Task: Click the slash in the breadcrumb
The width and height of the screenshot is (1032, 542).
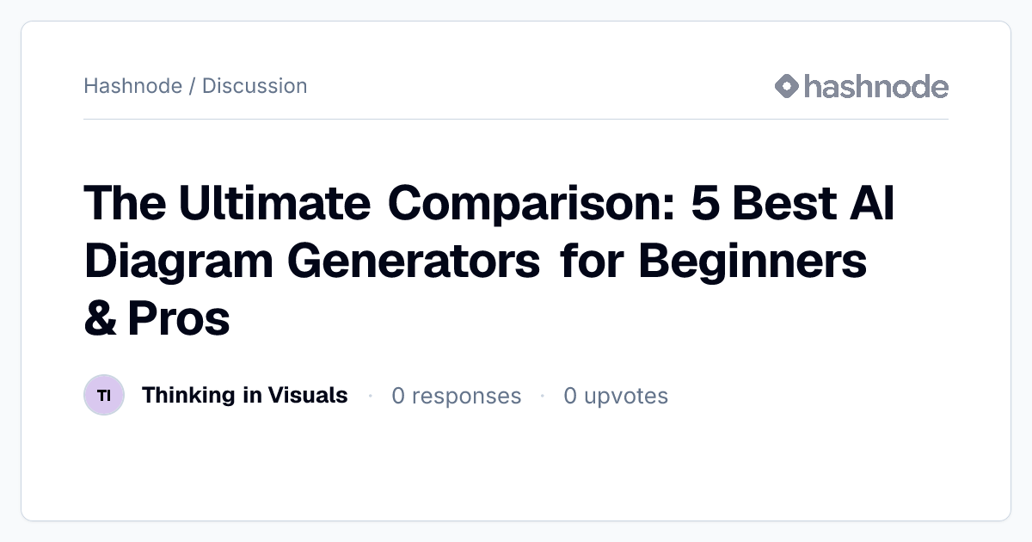Action: [192, 86]
